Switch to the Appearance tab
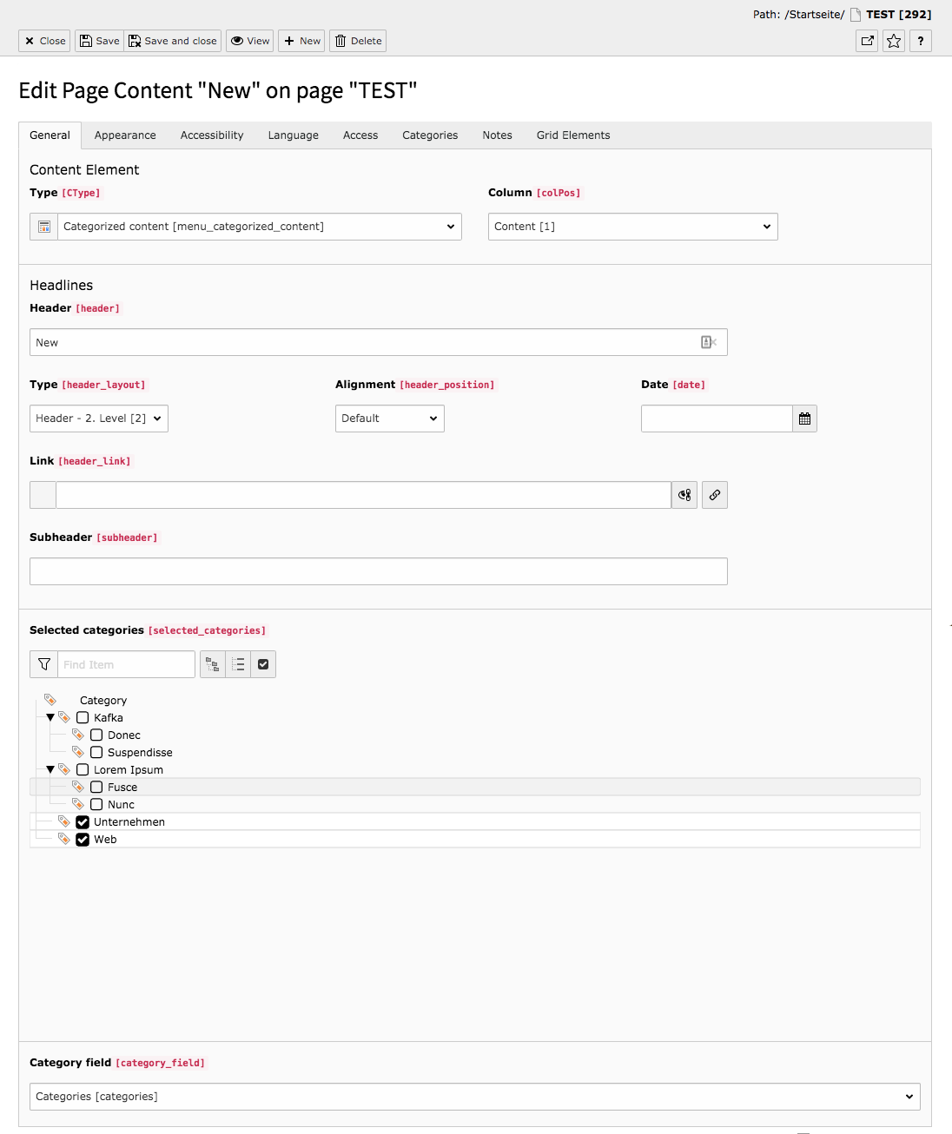The image size is (952, 1134). click(125, 135)
